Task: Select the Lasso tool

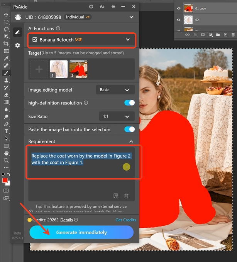Action: click(x=6, y=29)
